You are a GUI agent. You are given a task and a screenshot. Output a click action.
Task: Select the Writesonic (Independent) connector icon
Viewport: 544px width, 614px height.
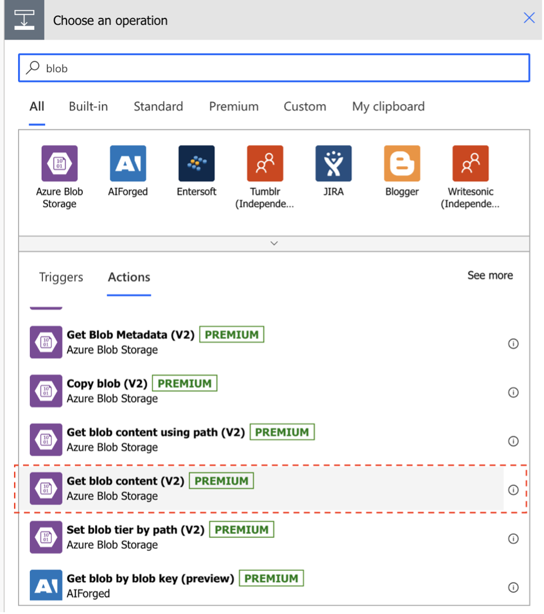point(471,163)
